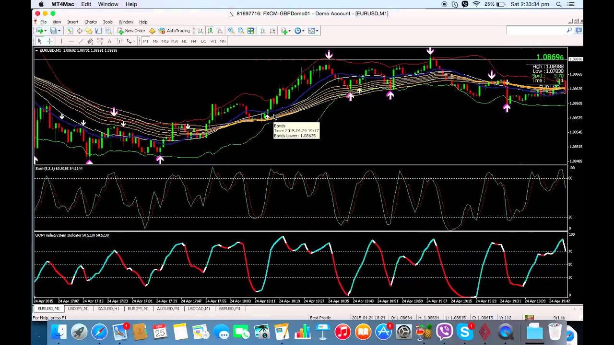Search icon in toolbar search box
This screenshot has height=345, width=614.
569,30
